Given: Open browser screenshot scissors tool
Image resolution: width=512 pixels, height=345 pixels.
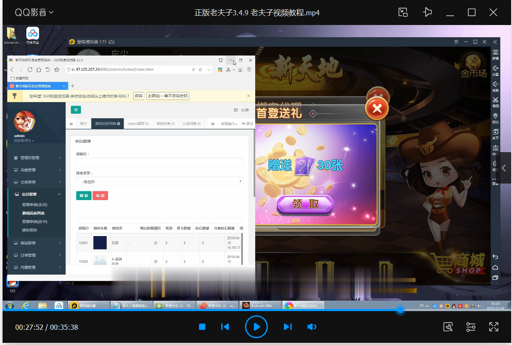Looking at the screenshot, I should click(228, 70).
